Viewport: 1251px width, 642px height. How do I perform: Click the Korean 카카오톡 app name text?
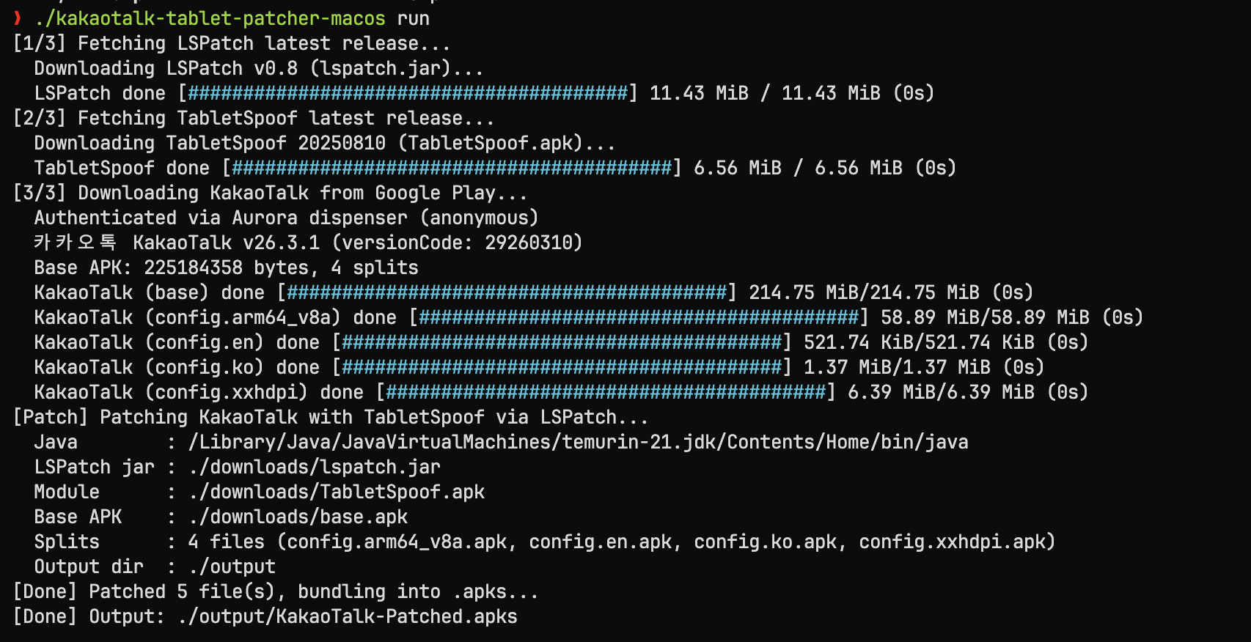click(x=76, y=243)
